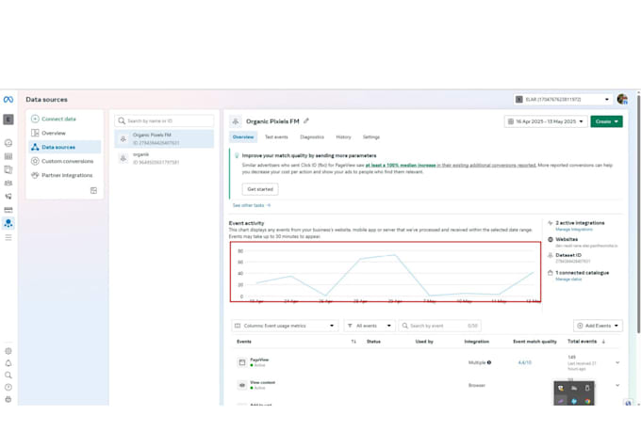Click the Connect data button
Viewport: 641px width, 432px height.
(54, 119)
